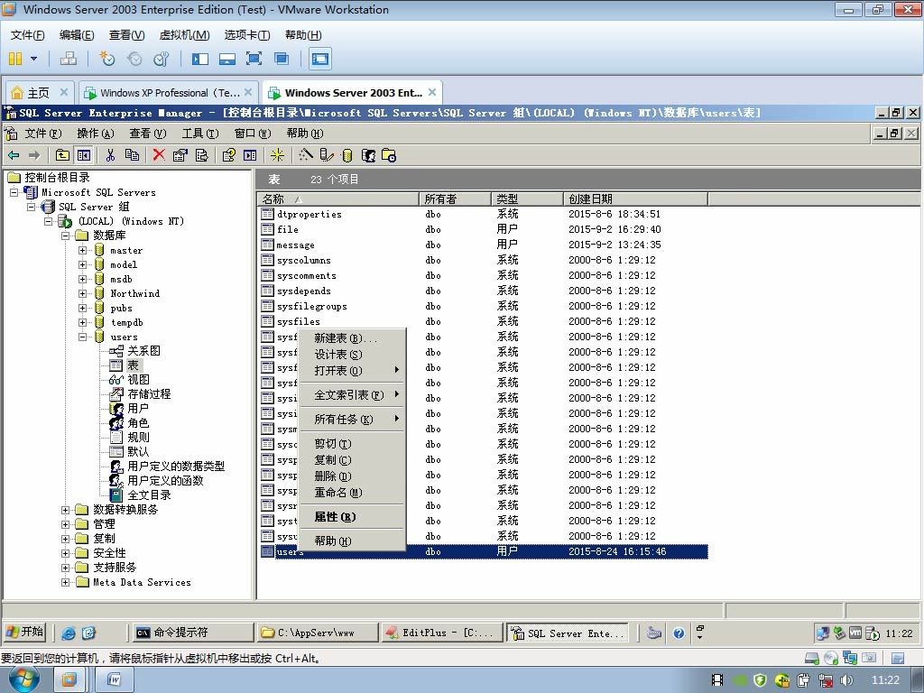Open the 打开表(O) submenu
This screenshot has width=924, height=693.
[352, 371]
